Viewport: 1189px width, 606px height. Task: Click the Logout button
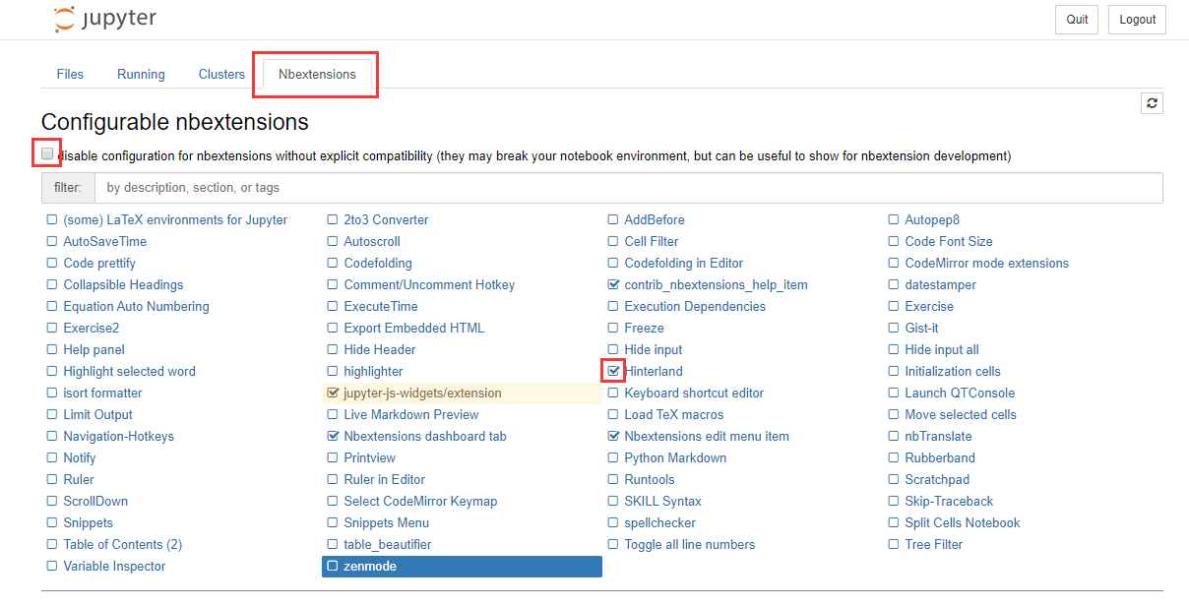click(x=1137, y=20)
